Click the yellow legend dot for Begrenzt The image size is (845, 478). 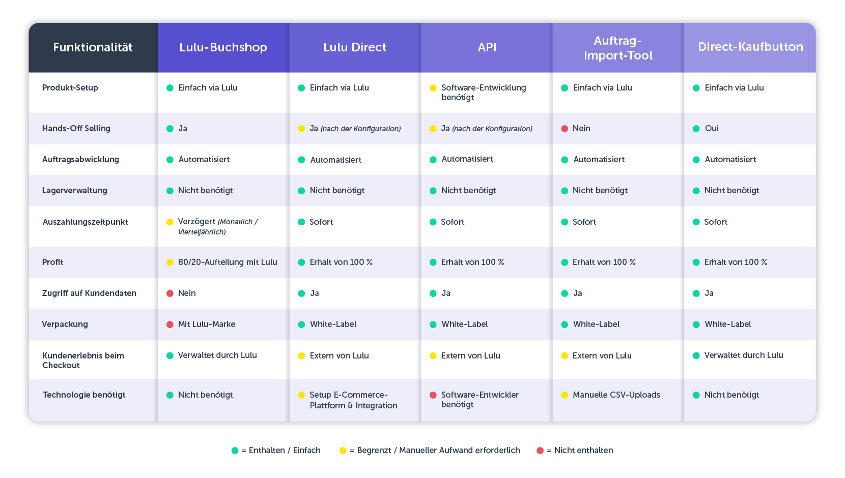coord(343,451)
